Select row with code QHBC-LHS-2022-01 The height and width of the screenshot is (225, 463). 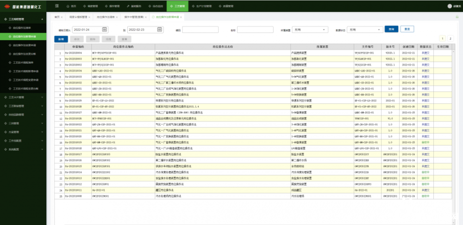(x=253, y=71)
